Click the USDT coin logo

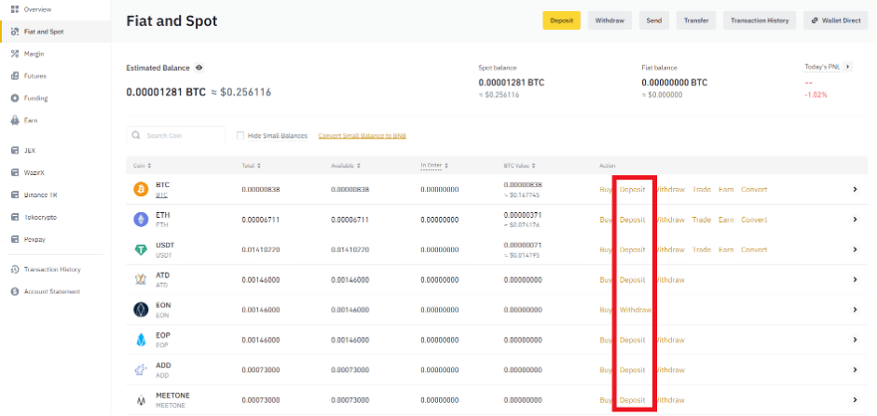click(141, 249)
